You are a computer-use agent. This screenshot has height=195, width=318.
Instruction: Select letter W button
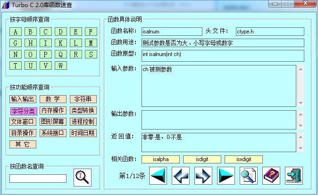61,65
